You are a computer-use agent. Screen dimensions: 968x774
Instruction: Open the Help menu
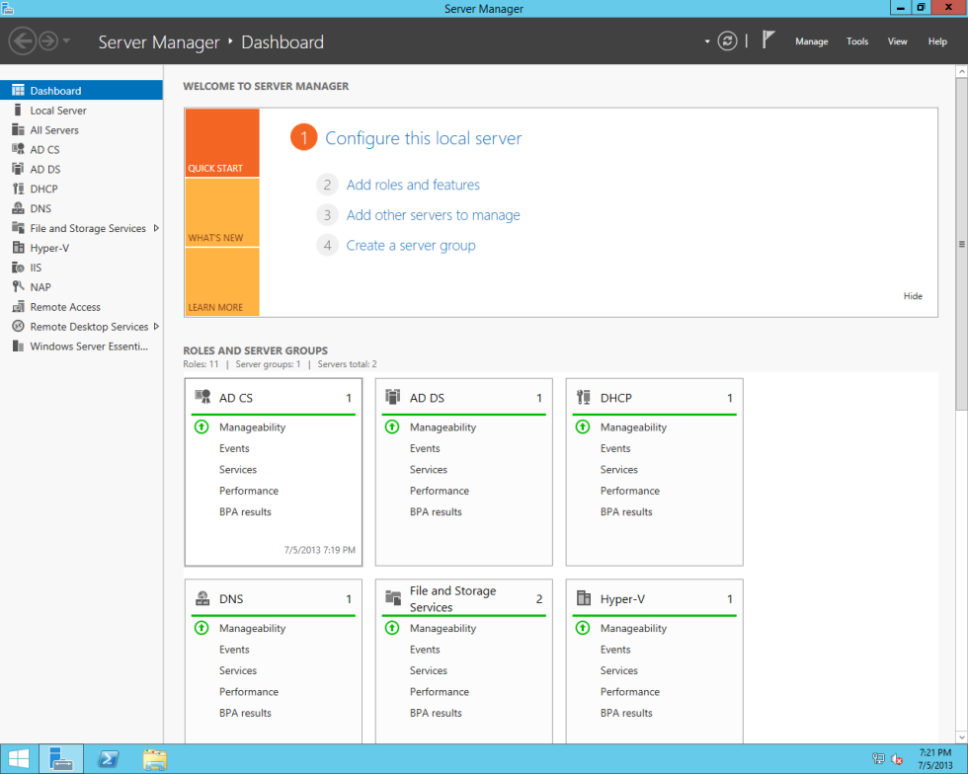pos(937,41)
